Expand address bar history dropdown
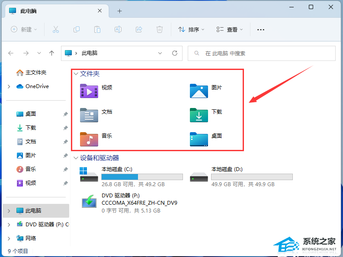Image resolution: width=343 pixels, height=257 pixels. click(x=160, y=53)
